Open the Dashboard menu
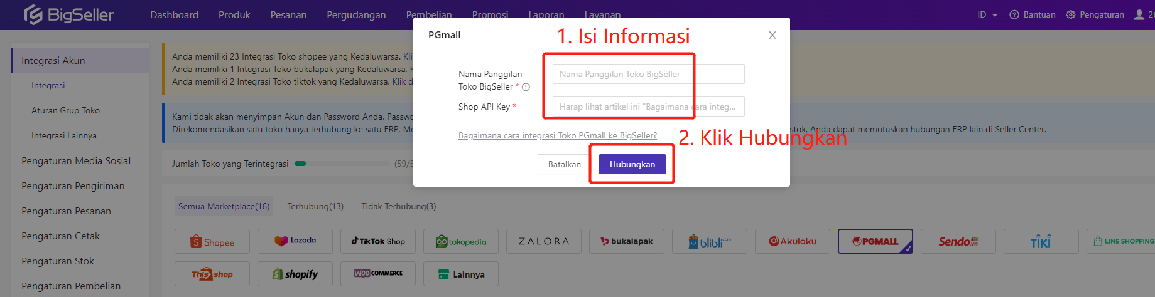 (174, 14)
